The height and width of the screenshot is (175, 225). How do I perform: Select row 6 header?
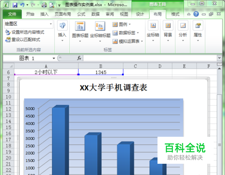pyautogui.click(x=9, y=72)
